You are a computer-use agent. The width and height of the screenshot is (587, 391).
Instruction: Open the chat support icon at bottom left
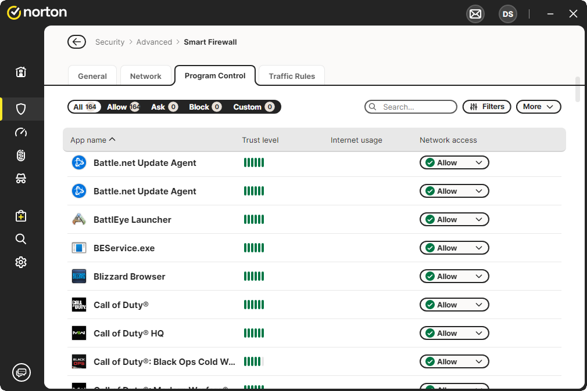tap(22, 372)
